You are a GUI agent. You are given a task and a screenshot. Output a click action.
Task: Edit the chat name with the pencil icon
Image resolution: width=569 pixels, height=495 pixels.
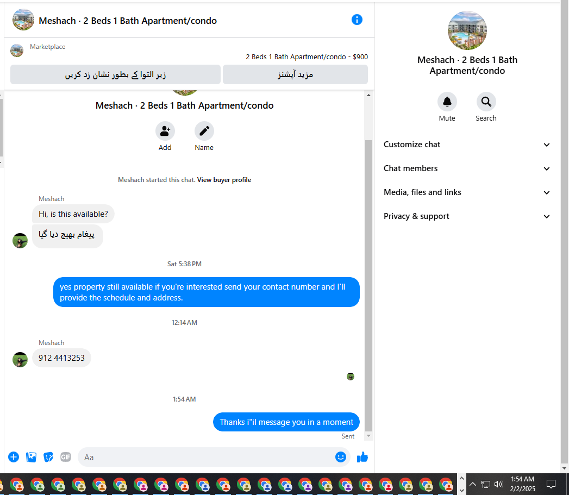coord(204,131)
